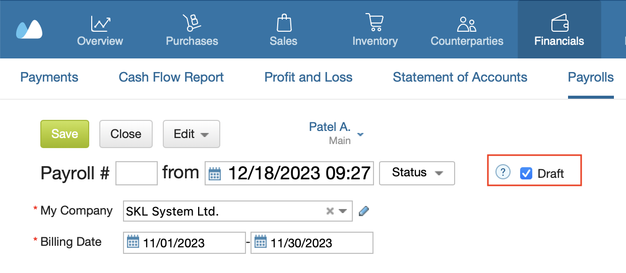Open Purchases hand truck icon
Screen dimensions: 626x273
(x=192, y=23)
